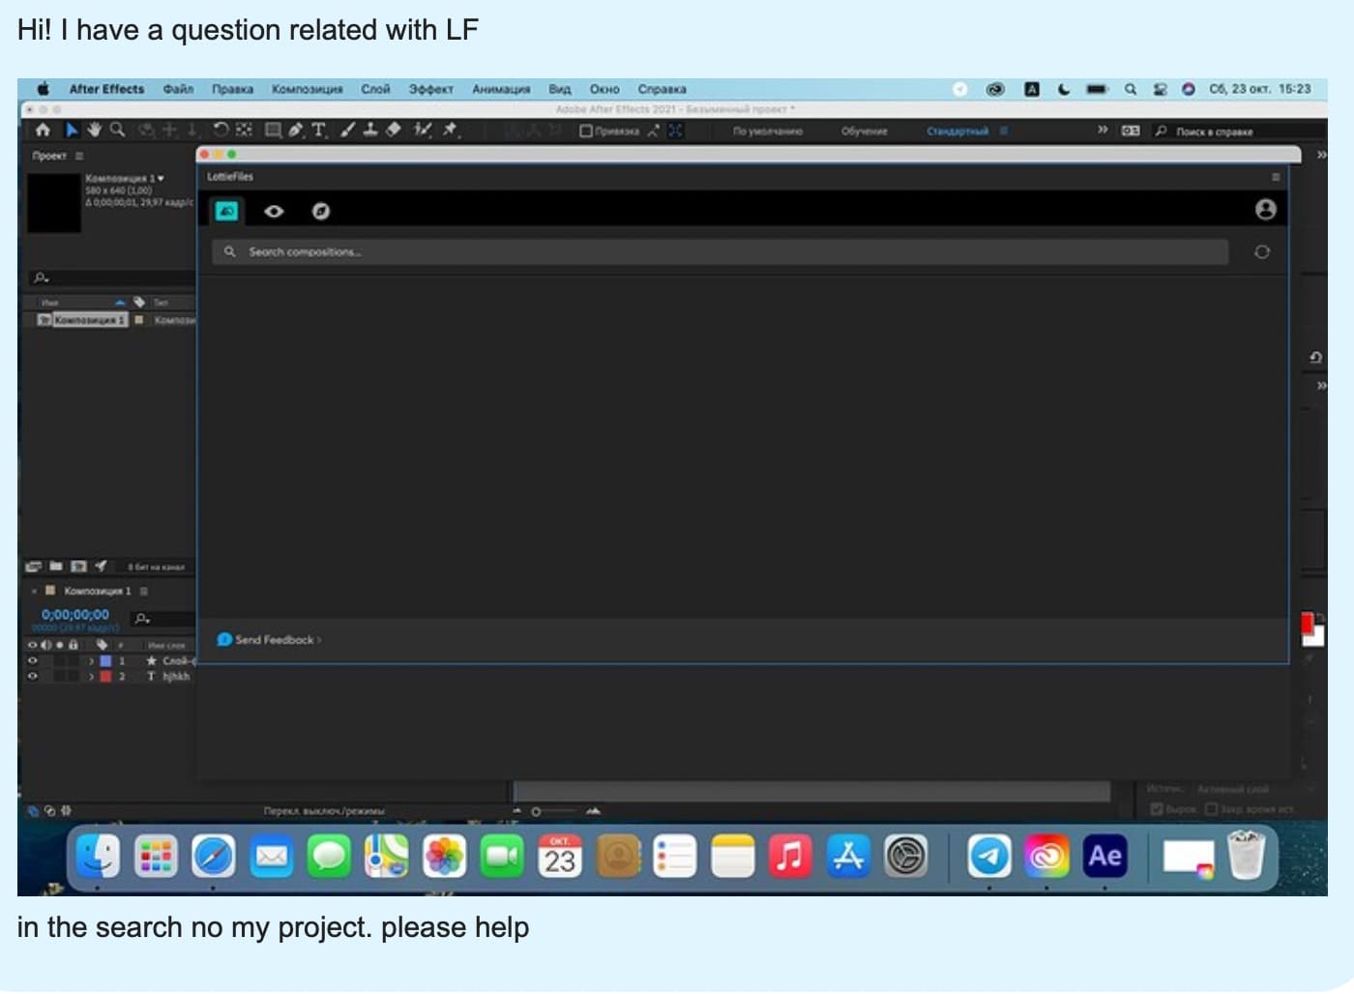Expand layer 1 properties in the timeline
Screen dimensions: 1354x994
click(x=91, y=661)
